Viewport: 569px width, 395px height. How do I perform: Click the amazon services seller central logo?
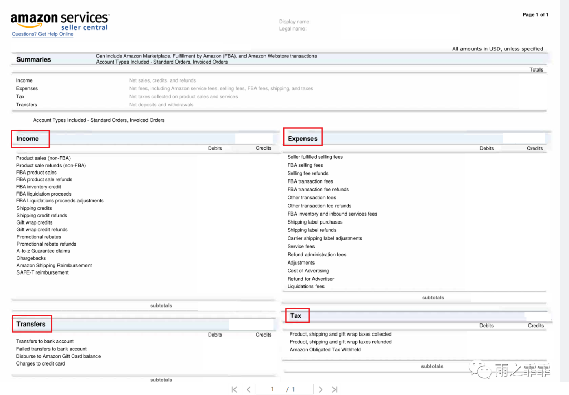(x=60, y=21)
